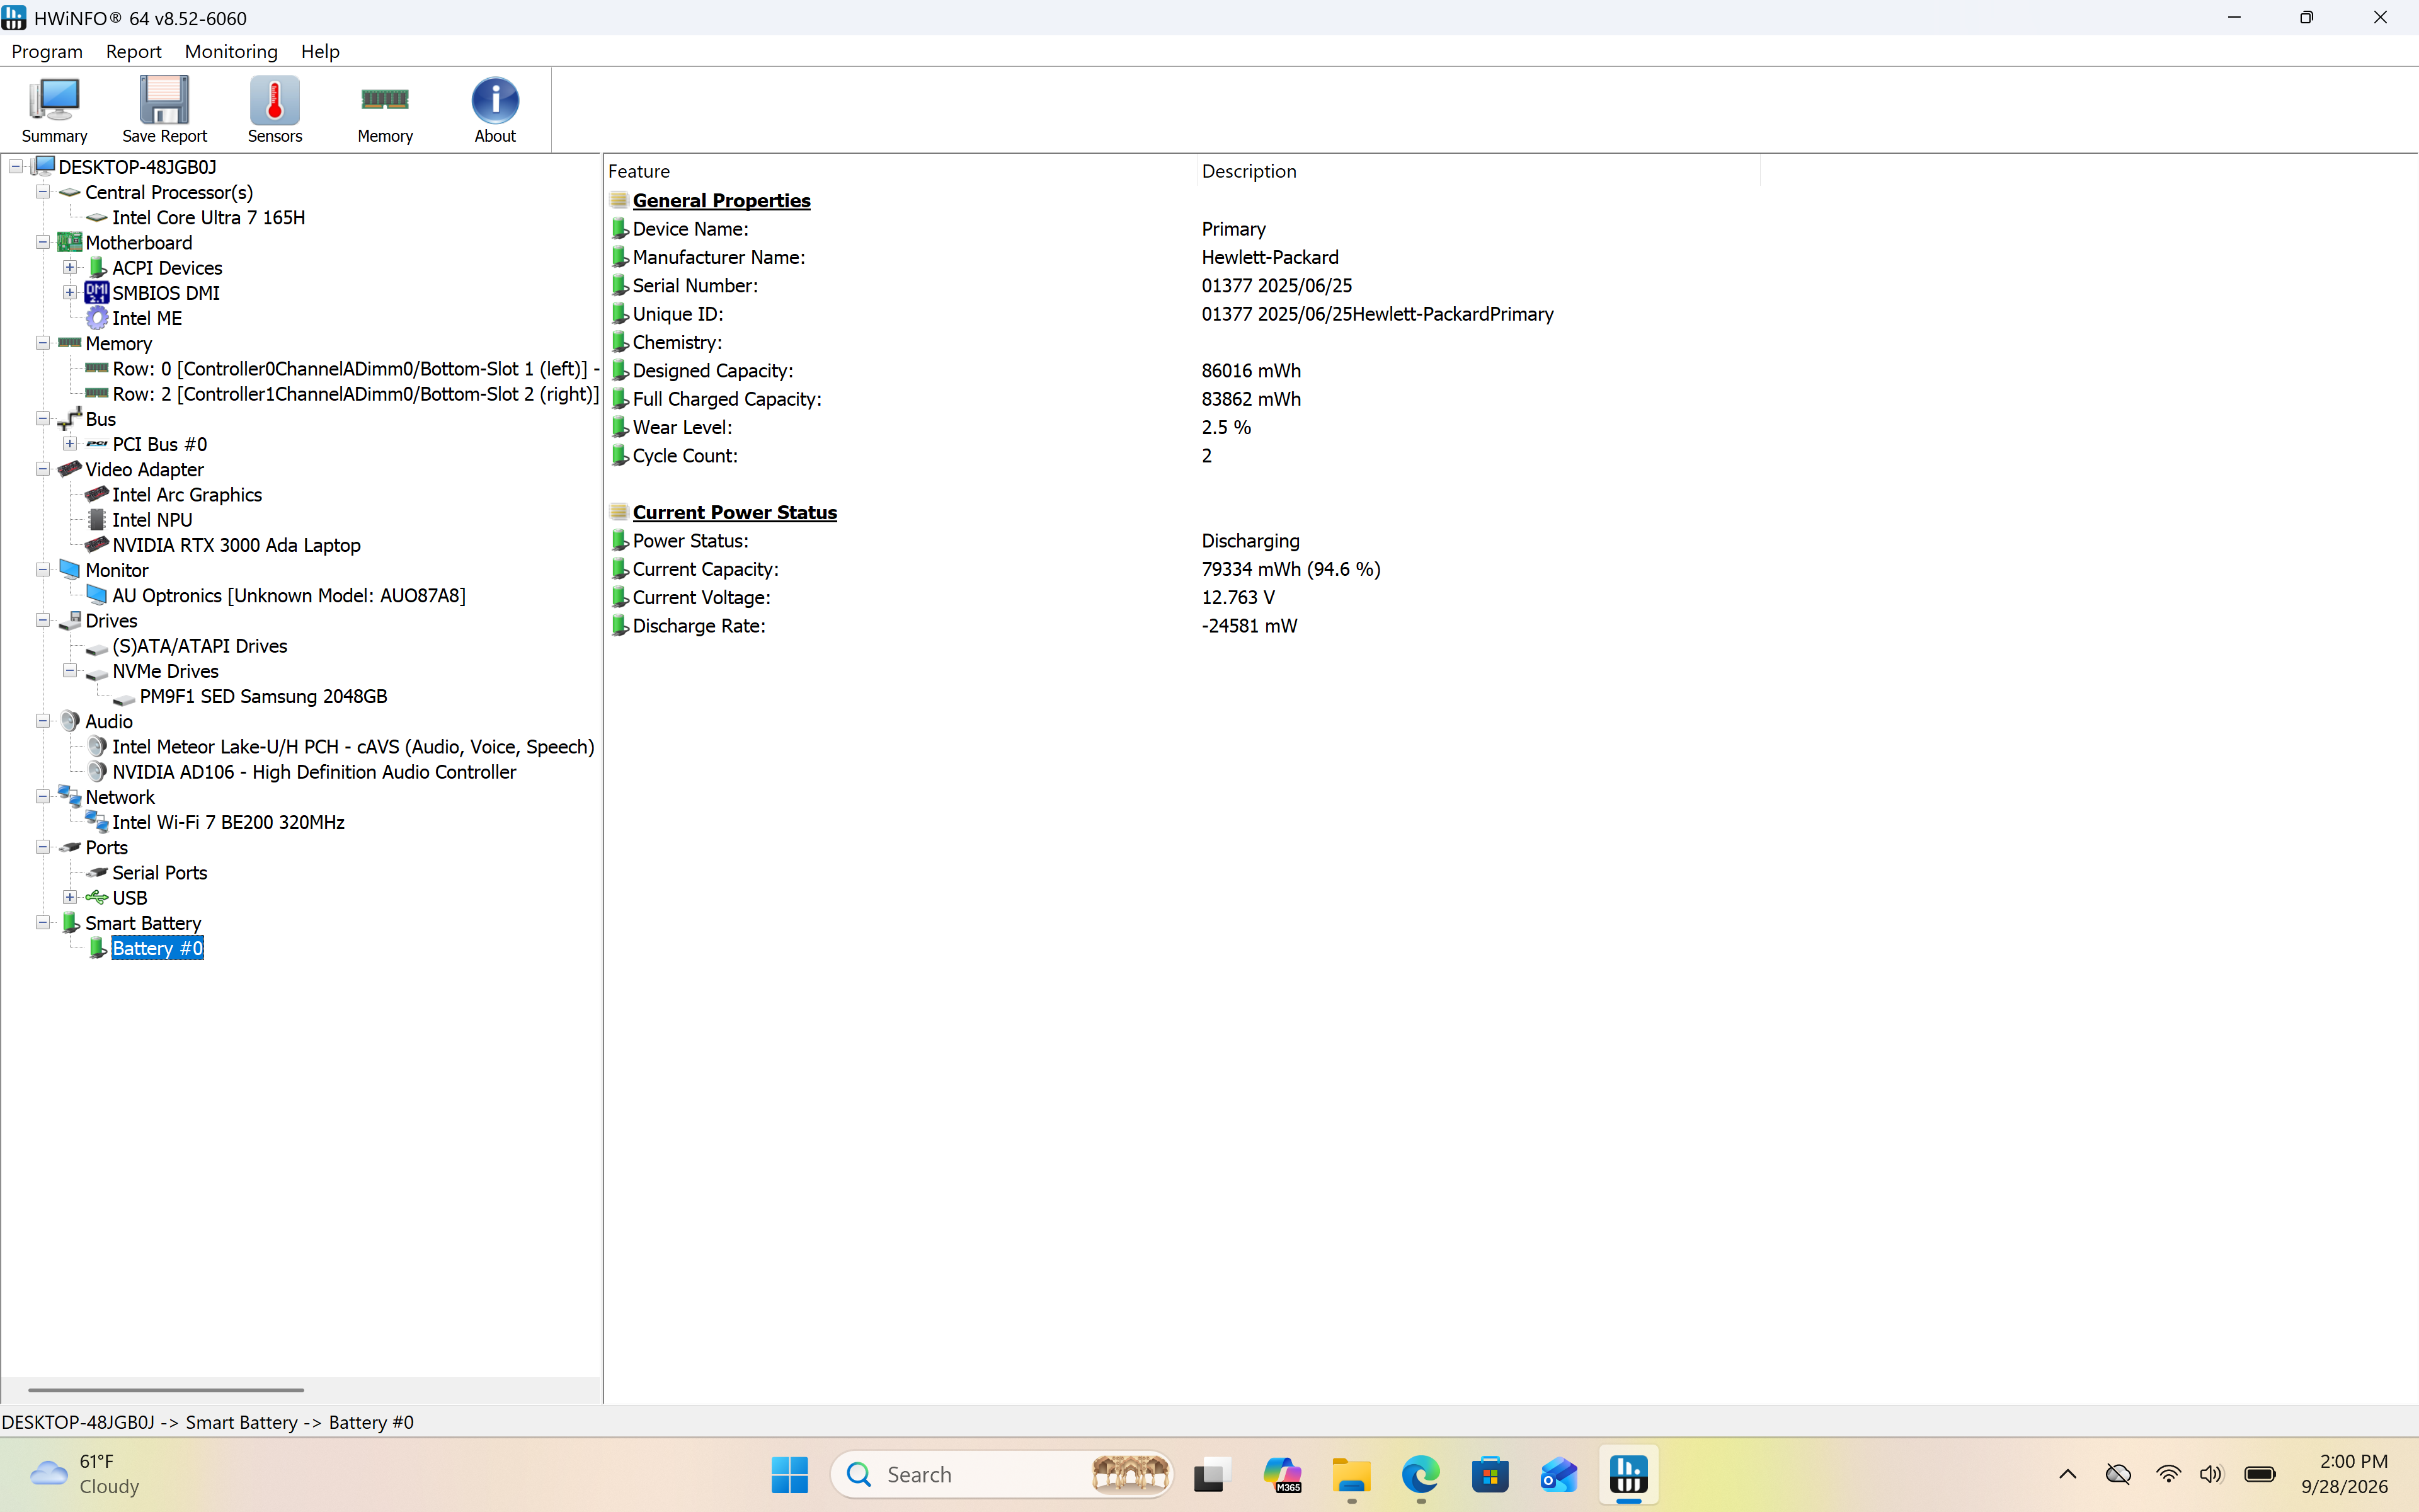Open the weather widget 61°F Cloudy
Screen dimensions: 2419x1512
coord(86,1474)
